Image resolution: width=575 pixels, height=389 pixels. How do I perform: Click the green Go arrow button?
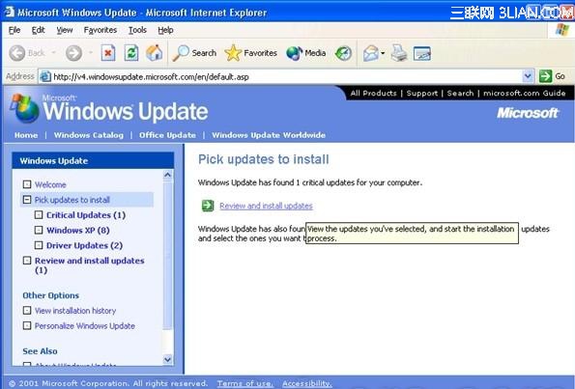(546, 76)
